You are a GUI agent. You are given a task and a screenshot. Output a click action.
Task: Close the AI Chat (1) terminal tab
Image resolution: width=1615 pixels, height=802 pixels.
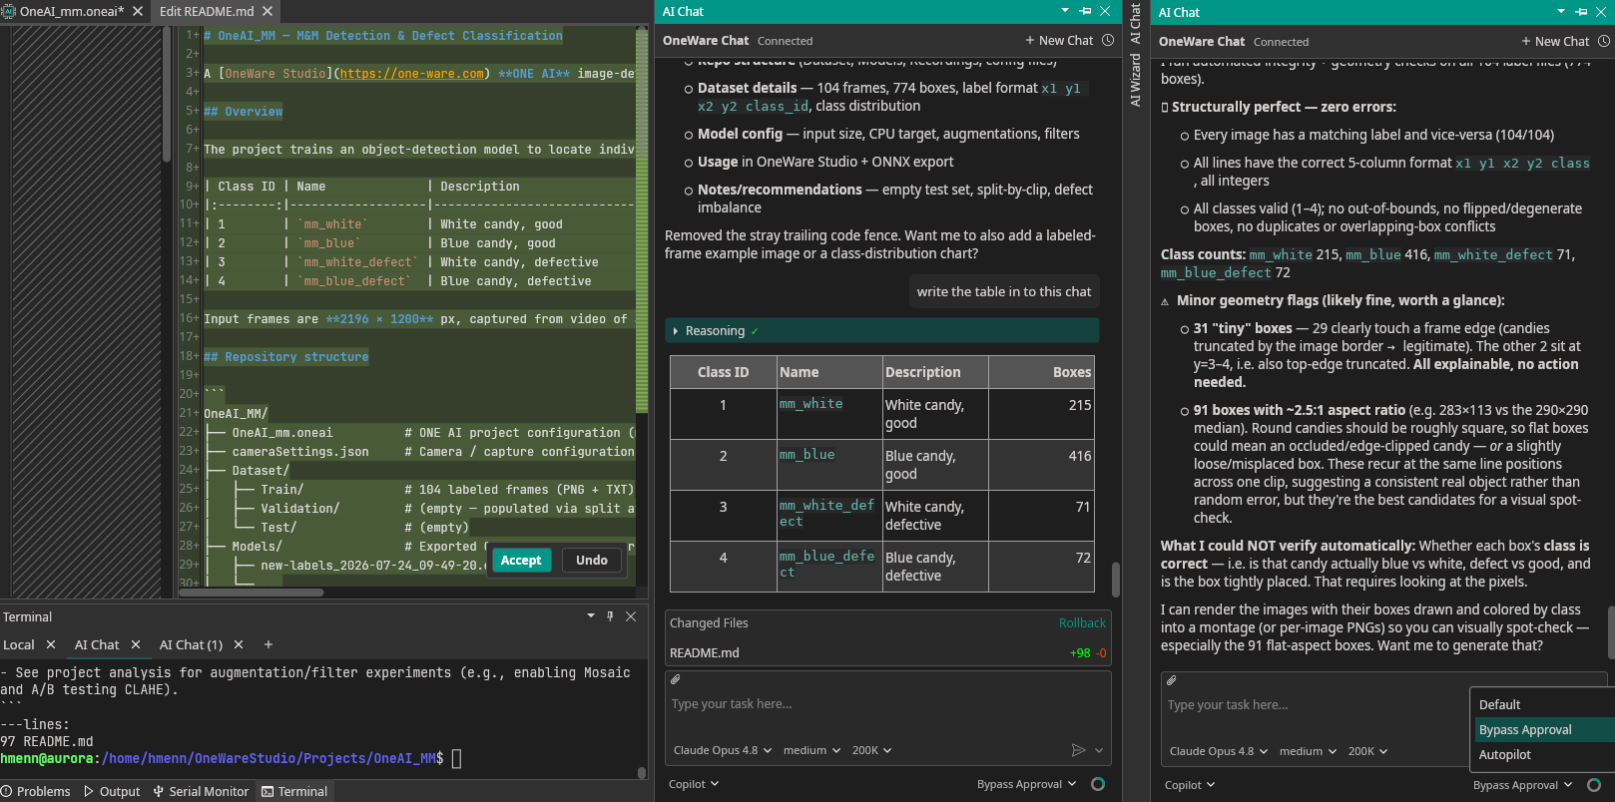[x=239, y=644]
